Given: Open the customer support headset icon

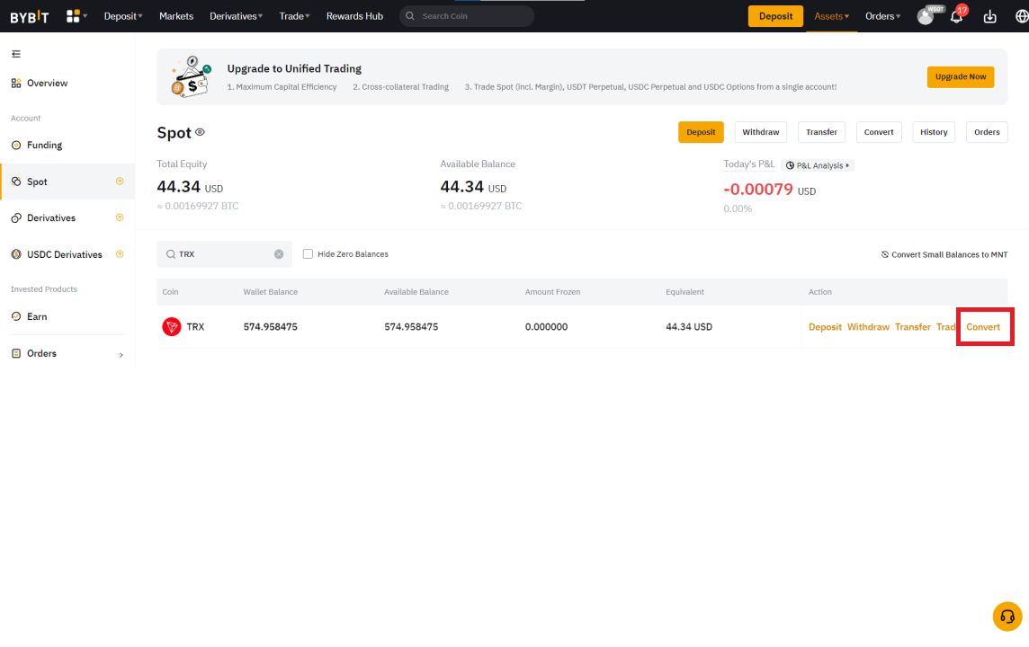Looking at the screenshot, I should (x=1007, y=616).
